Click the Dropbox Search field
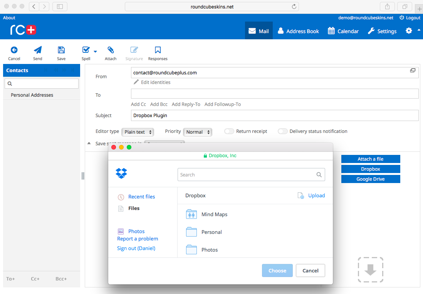423x294 pixels. click(251, 175)
